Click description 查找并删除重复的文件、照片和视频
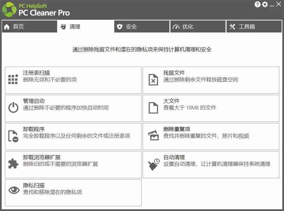 click(x=206, y=136)
